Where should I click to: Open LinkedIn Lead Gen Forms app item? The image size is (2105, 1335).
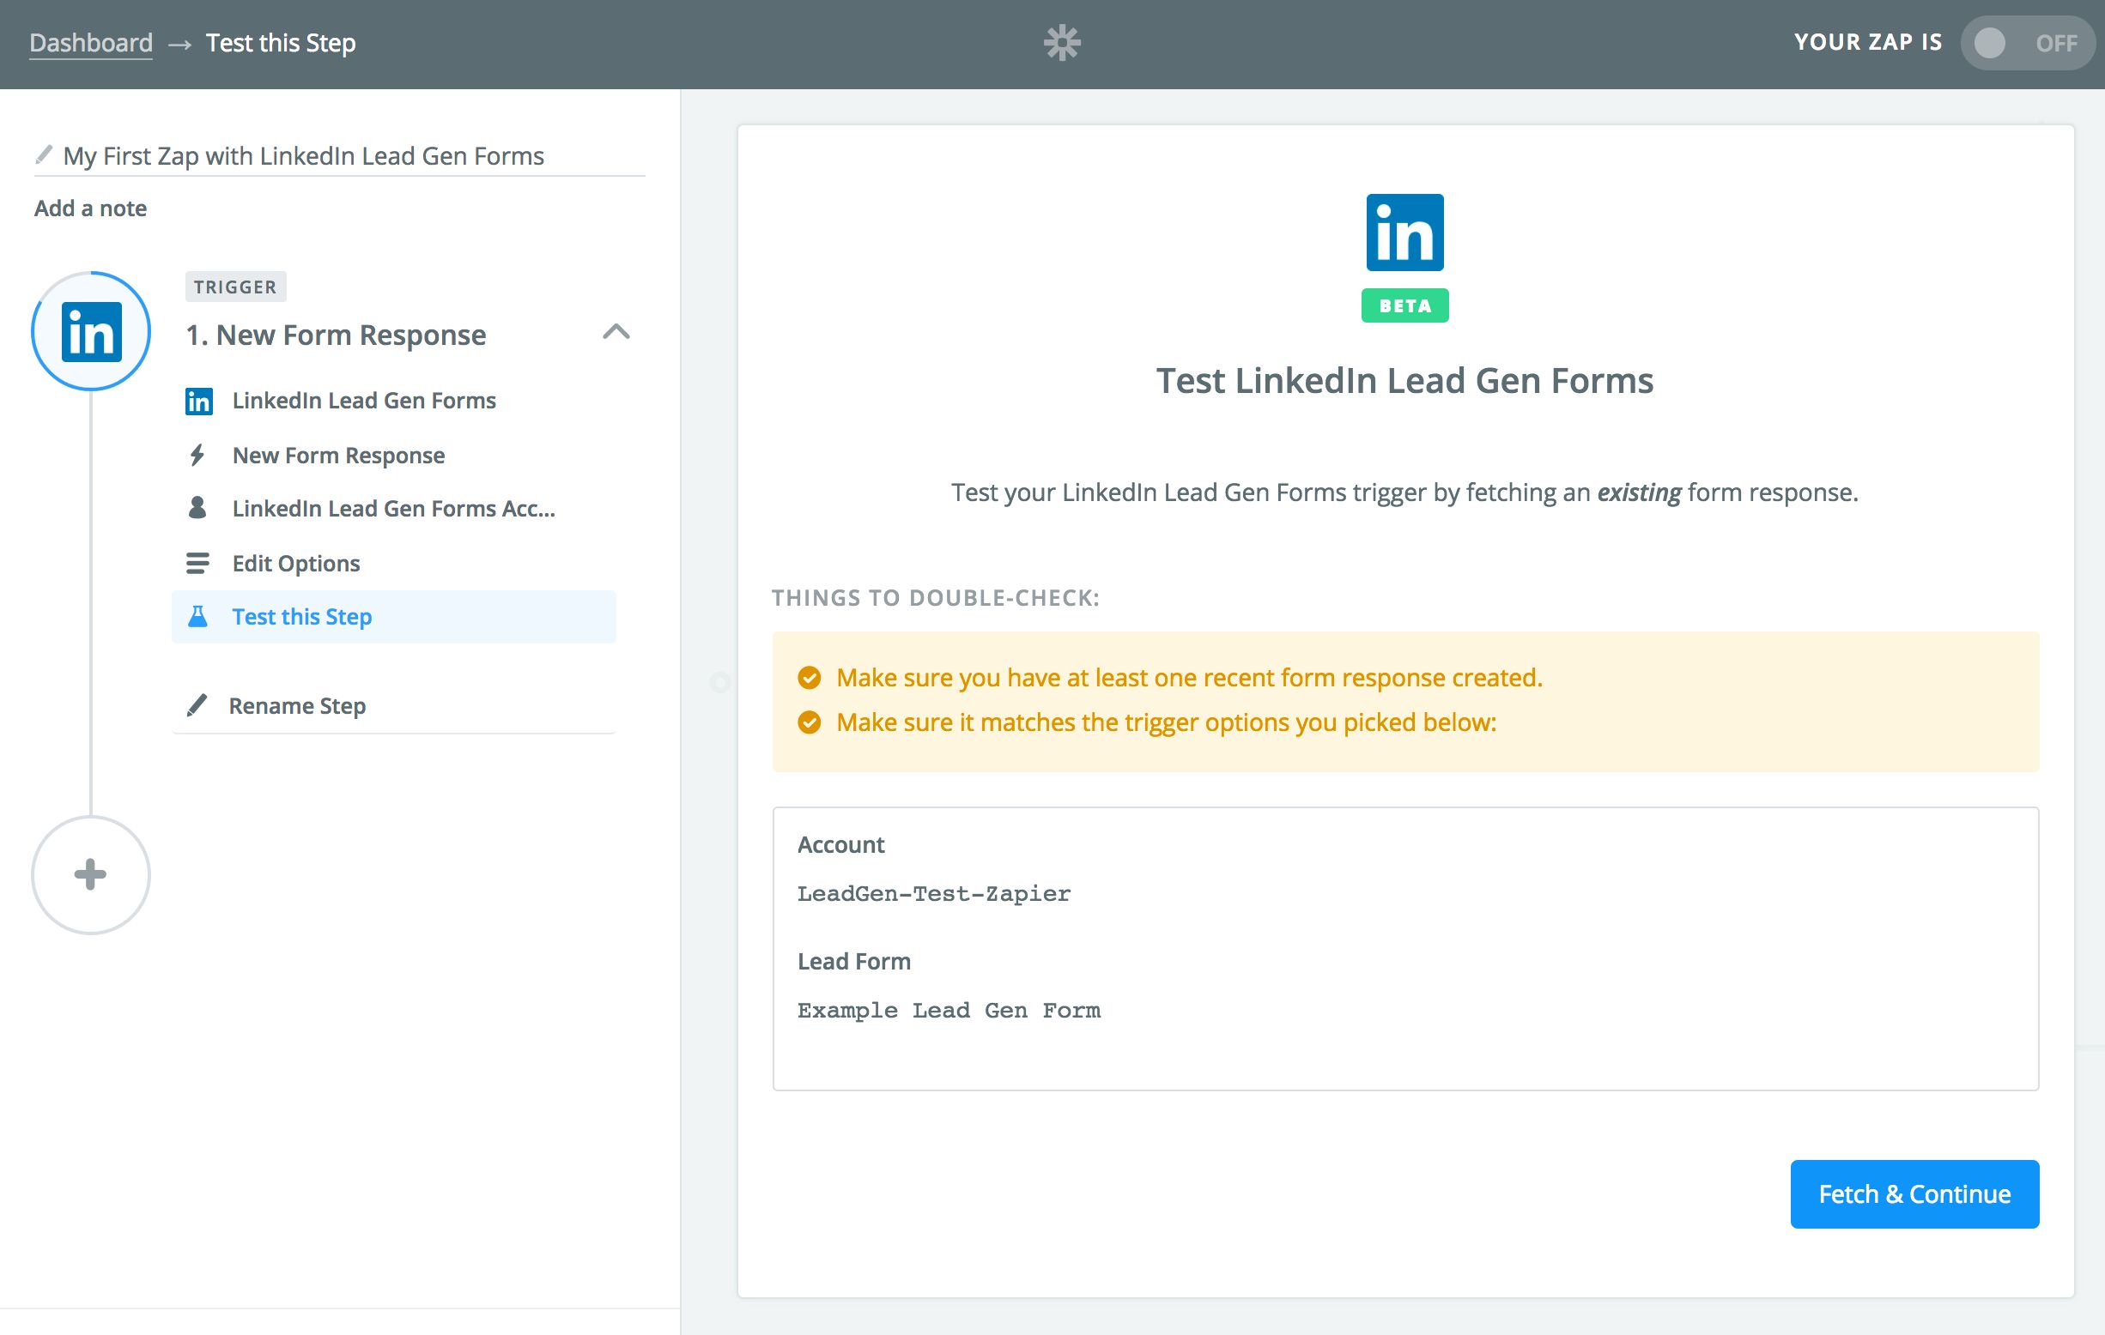[x=364, y=400]
